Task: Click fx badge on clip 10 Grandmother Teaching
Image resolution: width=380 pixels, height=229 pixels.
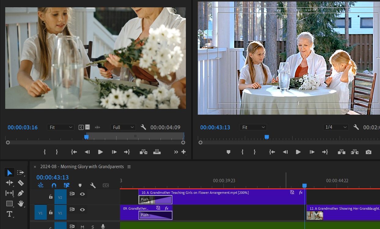Action: 301,193
